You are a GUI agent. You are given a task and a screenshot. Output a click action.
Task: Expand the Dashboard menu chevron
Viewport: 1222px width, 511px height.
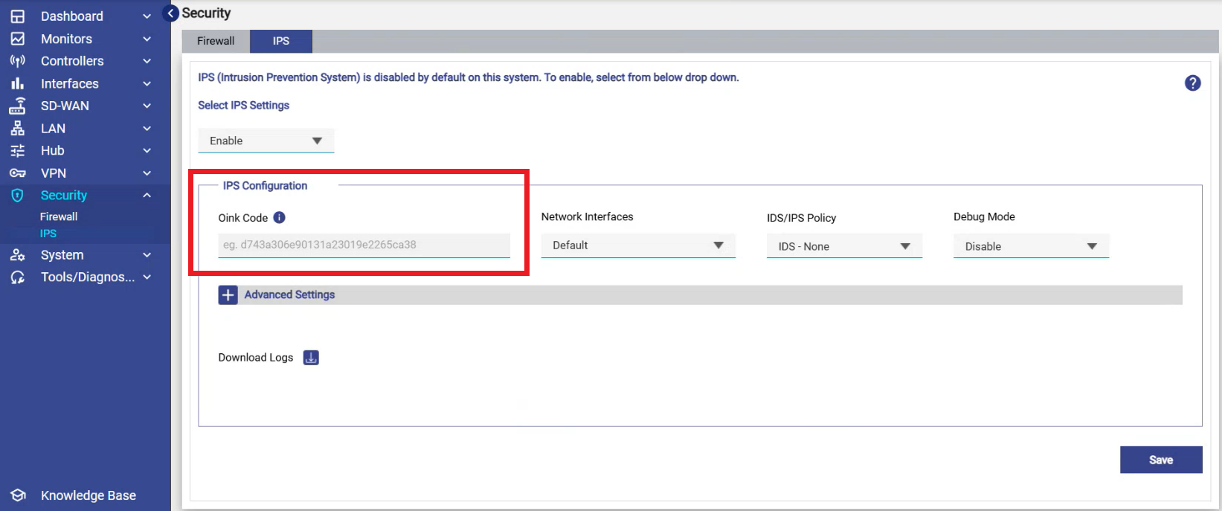pos(147,16)
